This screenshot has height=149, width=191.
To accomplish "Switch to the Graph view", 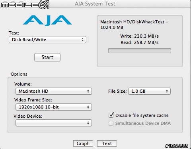I will click(x=83, y=143).
